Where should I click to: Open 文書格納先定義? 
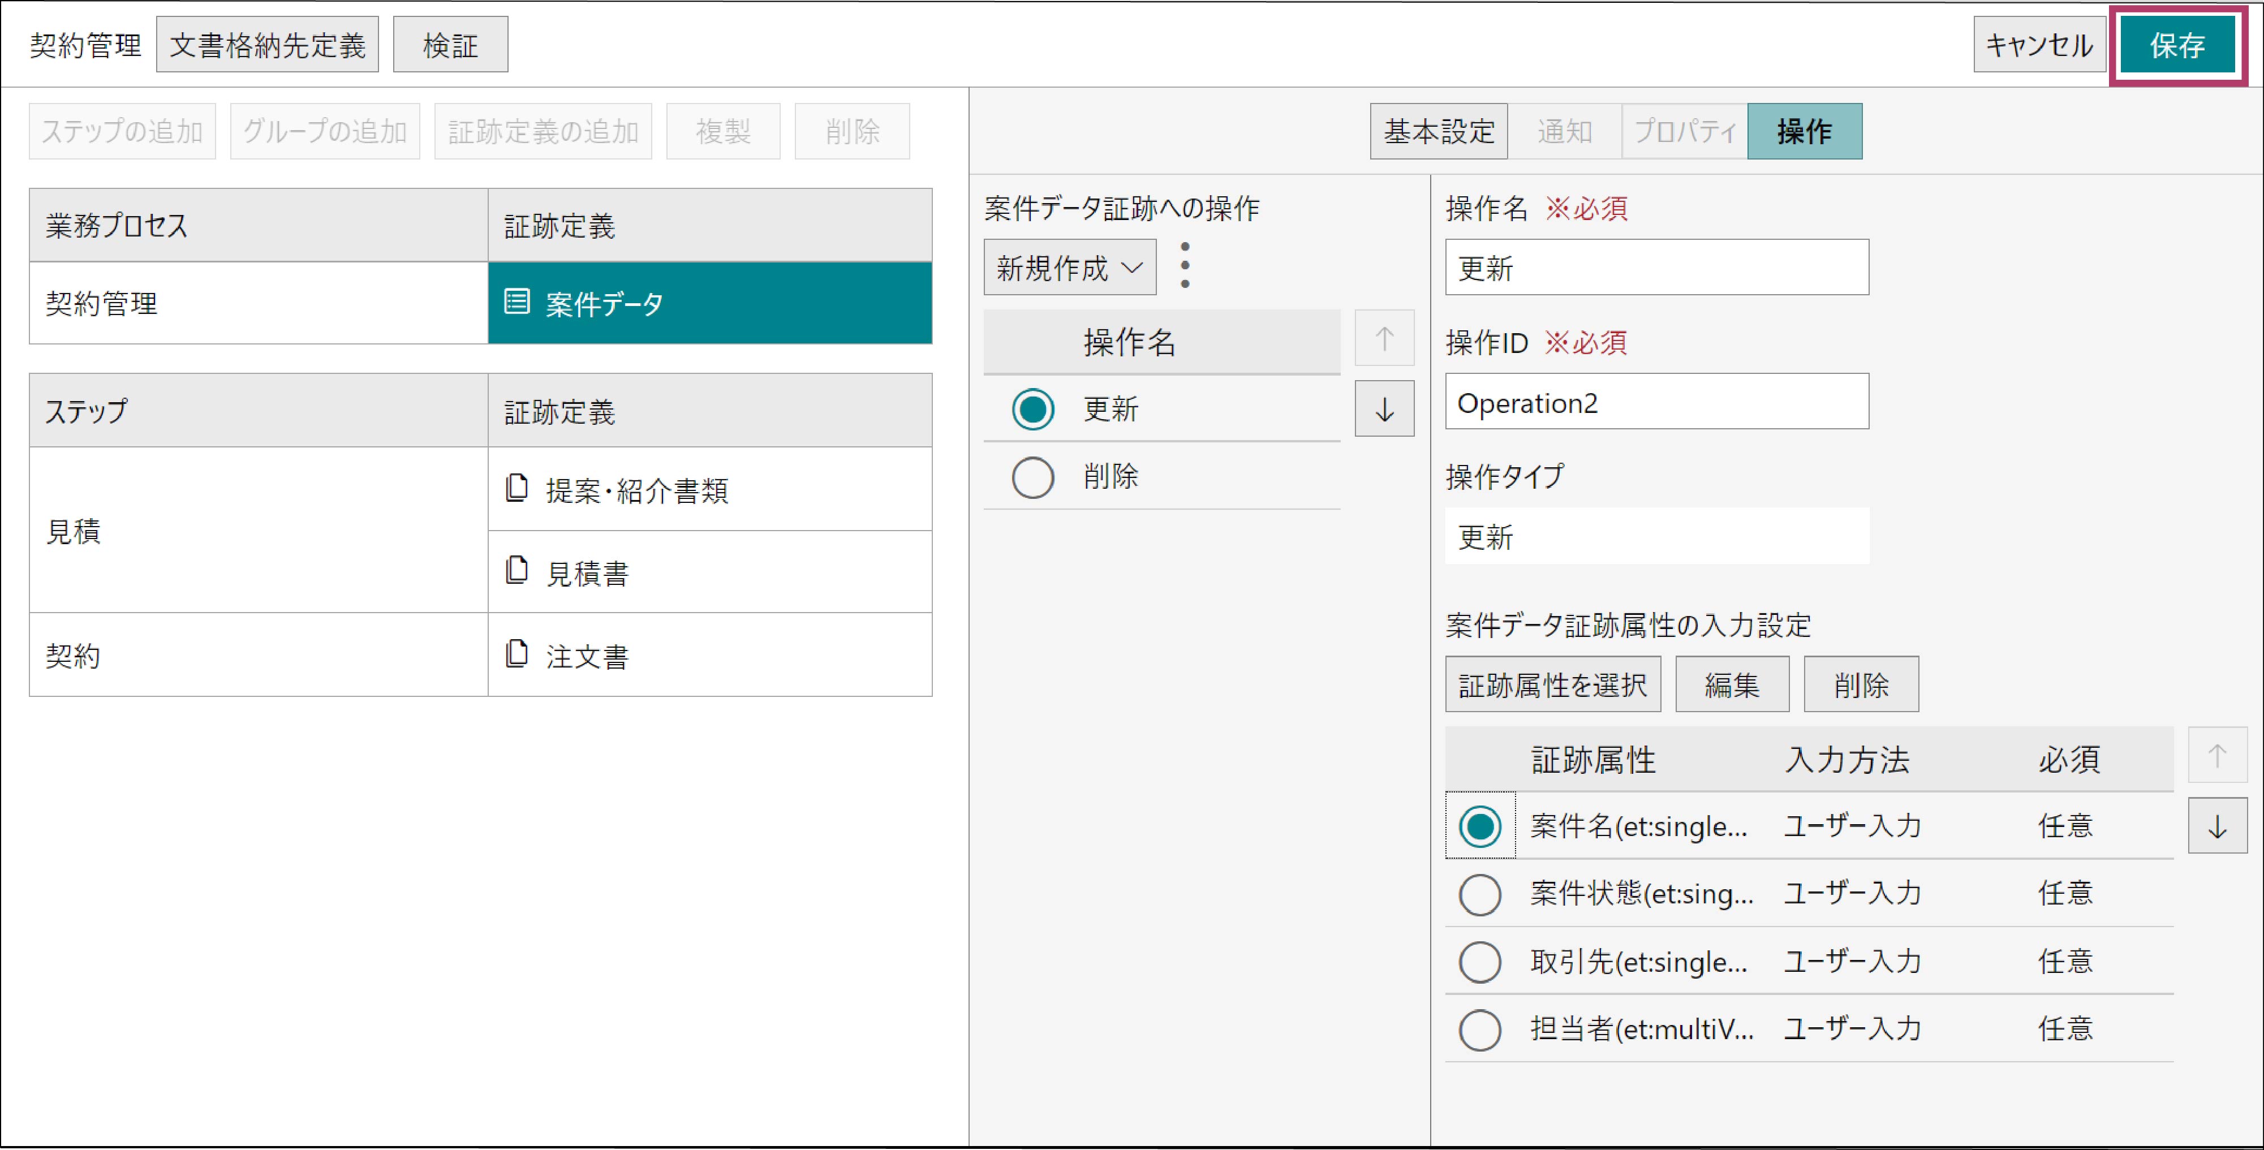point(267,45)
